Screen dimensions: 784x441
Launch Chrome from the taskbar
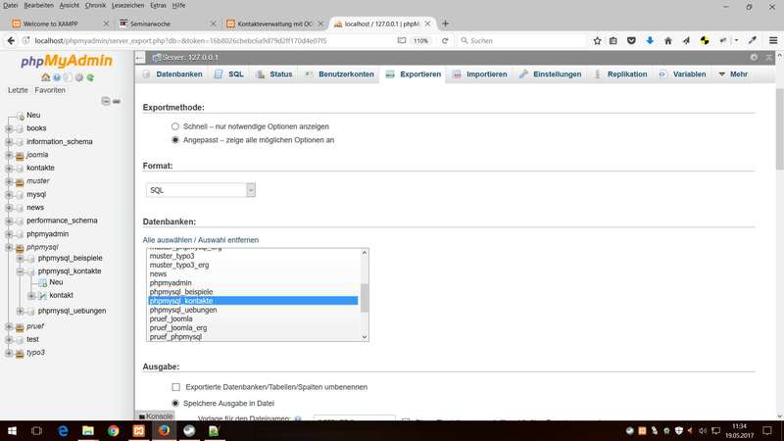(113, 430)
